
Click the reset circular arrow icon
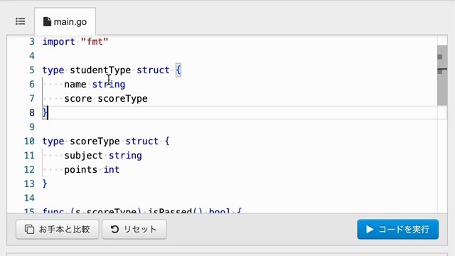114,229
